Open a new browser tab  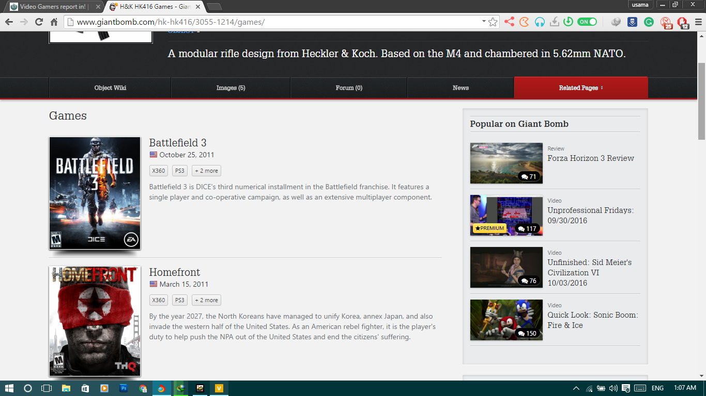[x=214, y=7]
